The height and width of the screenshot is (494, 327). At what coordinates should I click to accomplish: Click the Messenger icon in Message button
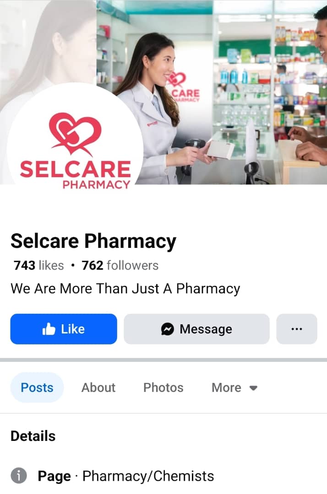168,329
